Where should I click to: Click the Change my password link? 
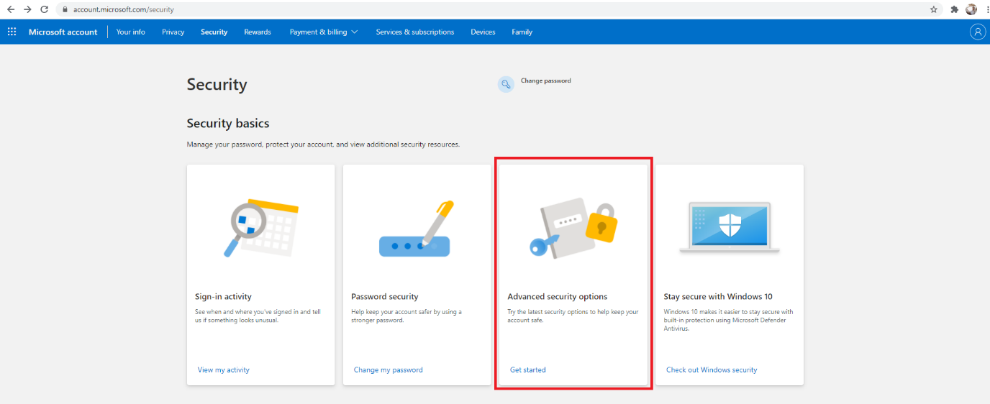388,369
